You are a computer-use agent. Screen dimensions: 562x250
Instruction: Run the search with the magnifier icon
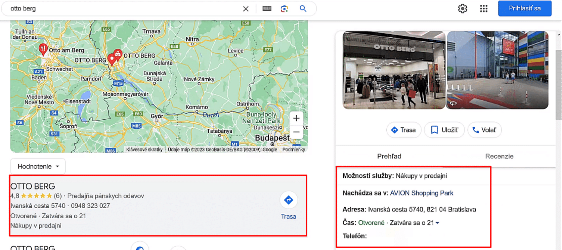[x=303, y=9]
